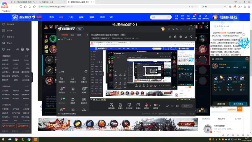Refresh the browser page

(21, 7)
